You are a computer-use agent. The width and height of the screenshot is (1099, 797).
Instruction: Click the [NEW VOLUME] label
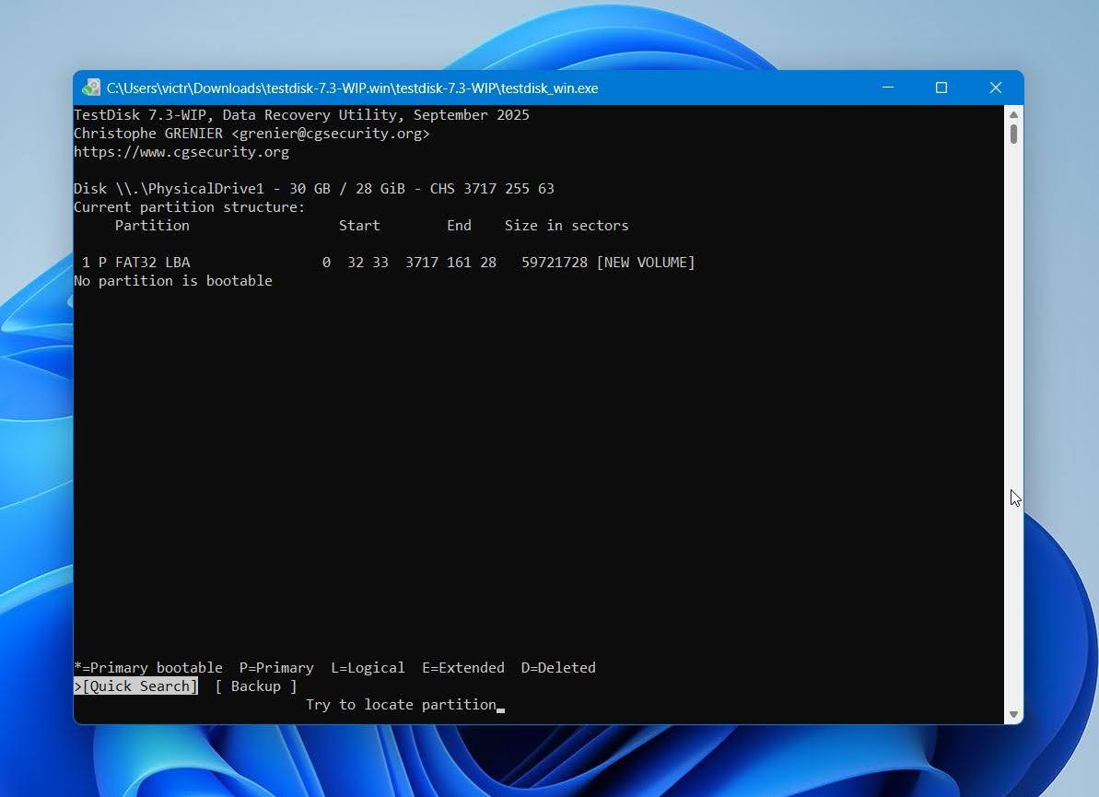(x=646, y=263)
